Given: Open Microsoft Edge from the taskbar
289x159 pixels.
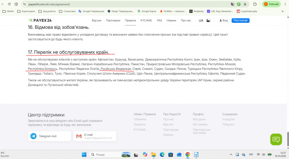Looking at the screenshot, I should coord(162,154).
